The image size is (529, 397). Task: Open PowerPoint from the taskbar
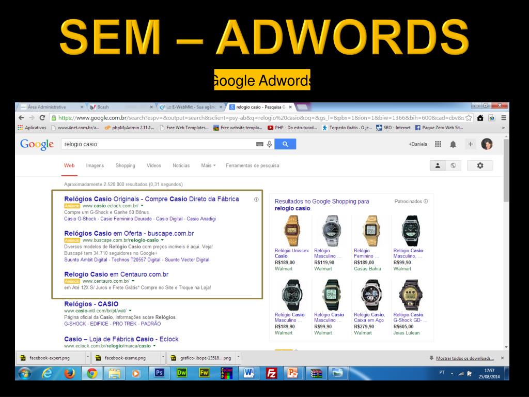292,373
